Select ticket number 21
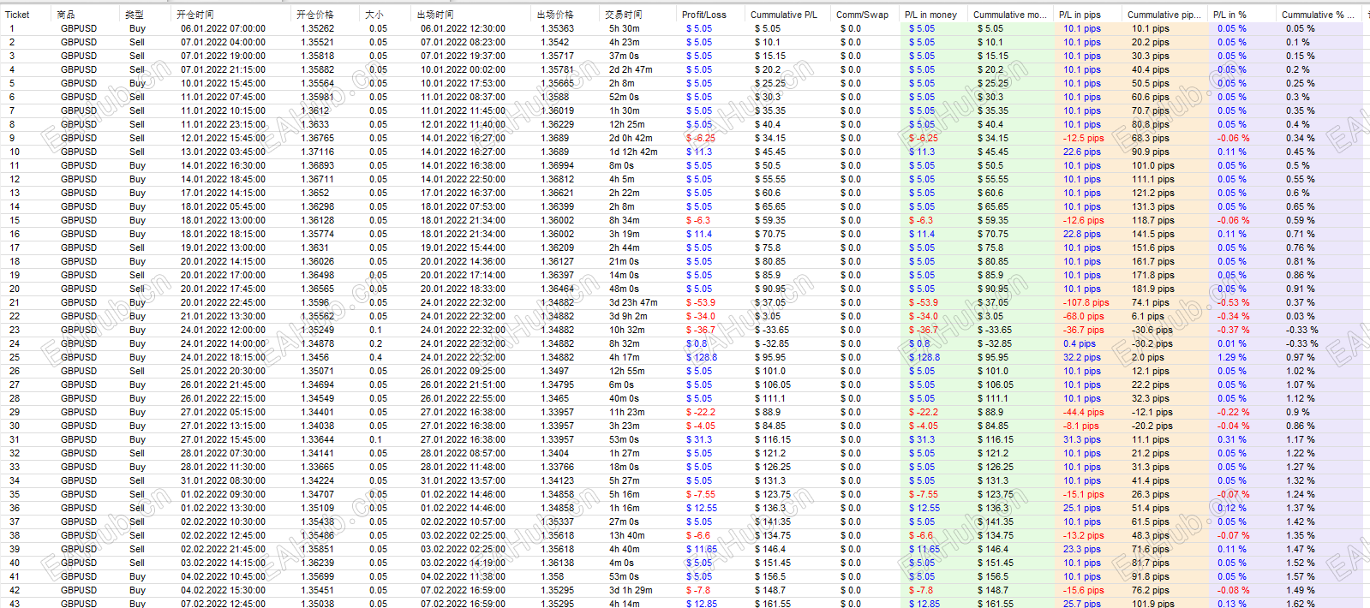 point(15,302)
